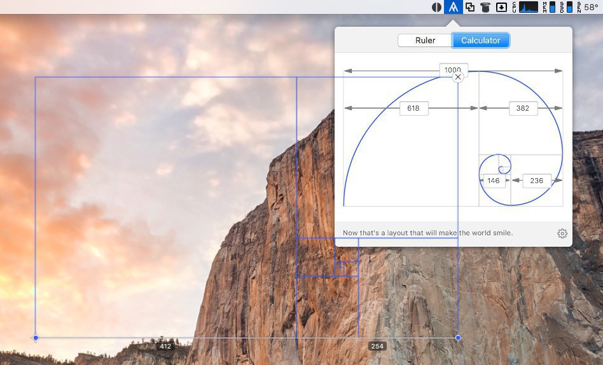Focus the 236 value field

(x=536, y=181)
